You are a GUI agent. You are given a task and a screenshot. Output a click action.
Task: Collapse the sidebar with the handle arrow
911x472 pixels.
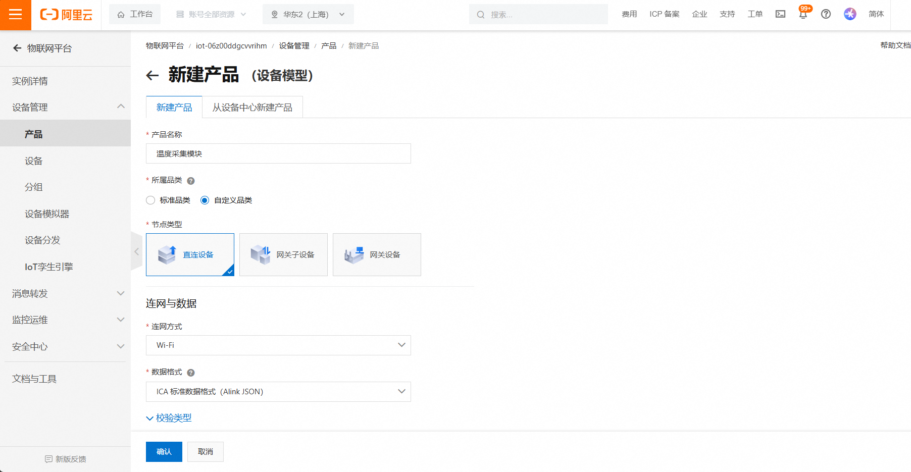(x=136, y=251)
